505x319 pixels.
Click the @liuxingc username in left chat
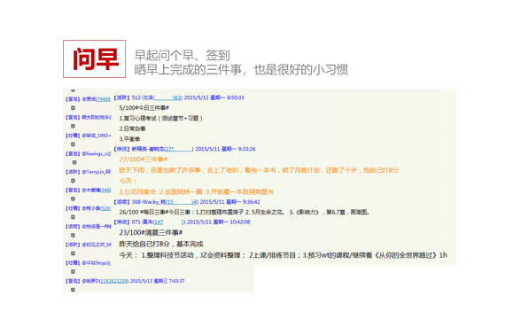(97, 154)
